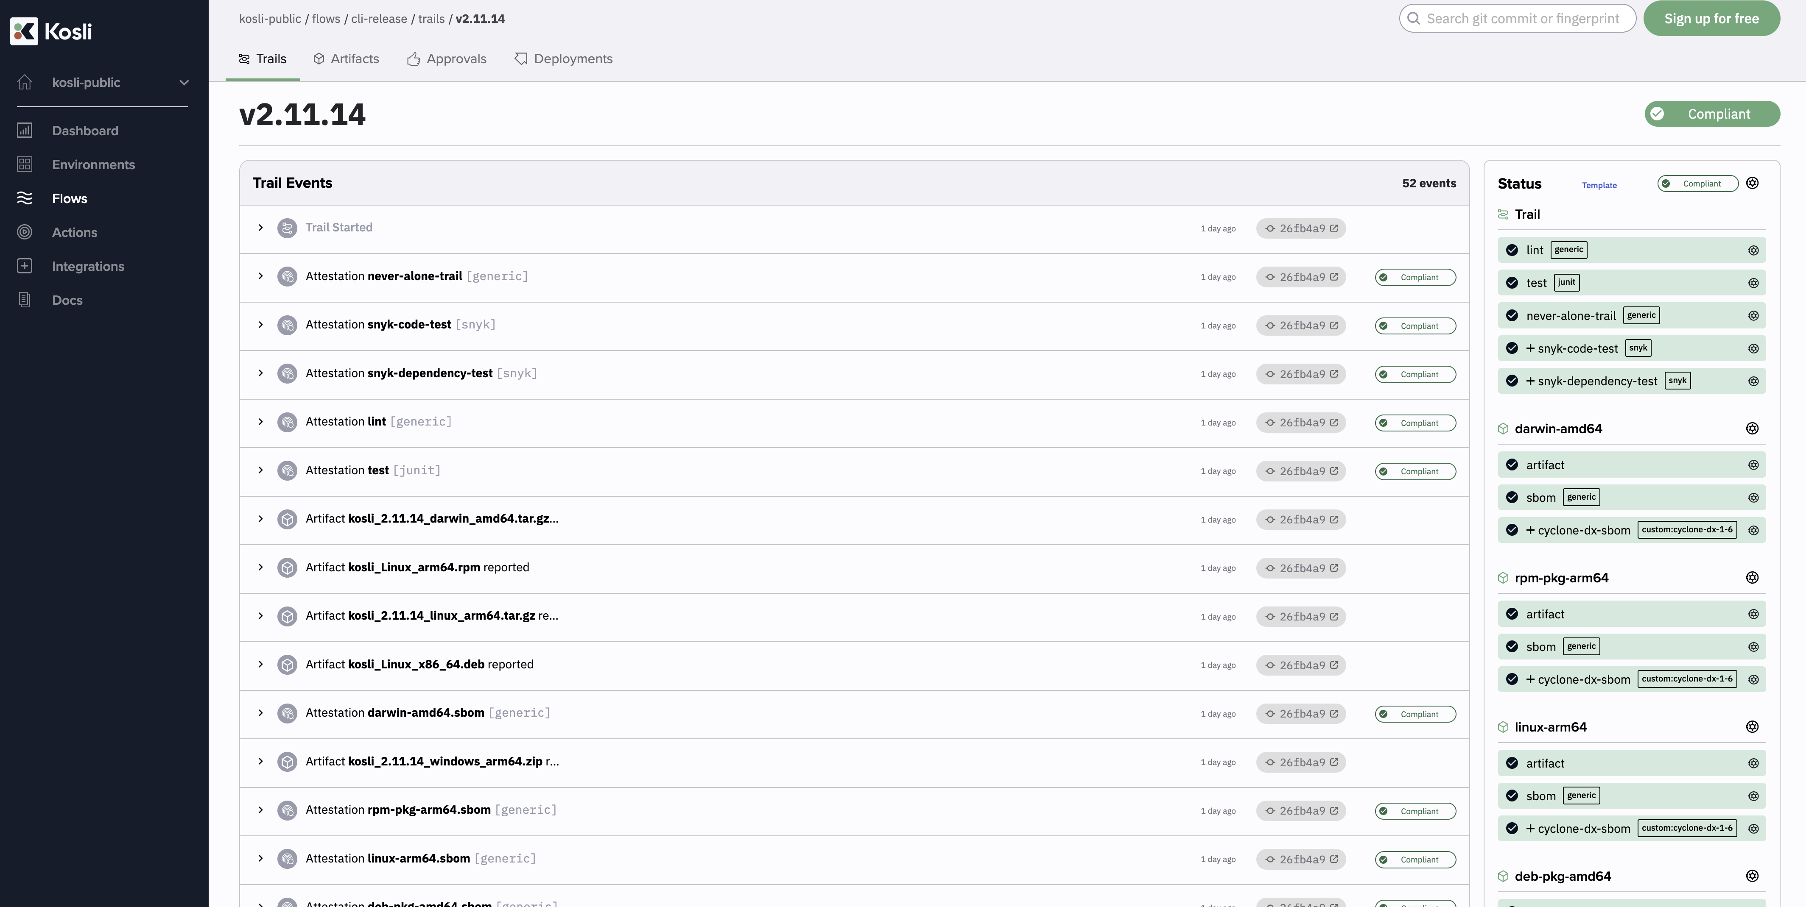Click the snyk-code-test row in Status panel

click(1631, 348)
